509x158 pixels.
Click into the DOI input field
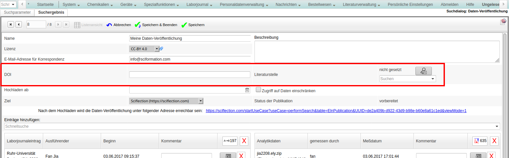tap(189, 75)
